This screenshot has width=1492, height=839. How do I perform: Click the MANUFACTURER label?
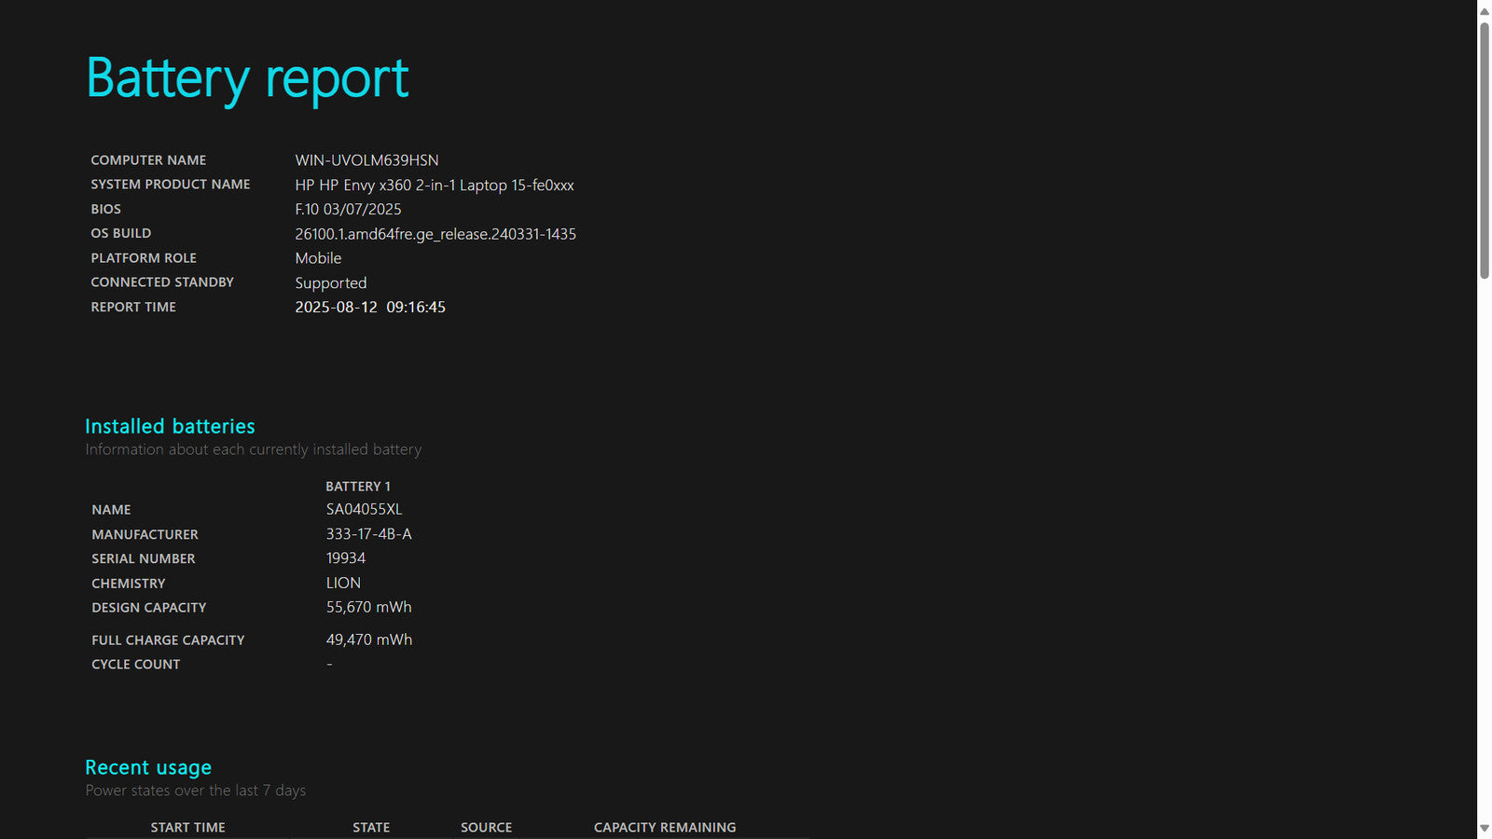tap(145, 534)
